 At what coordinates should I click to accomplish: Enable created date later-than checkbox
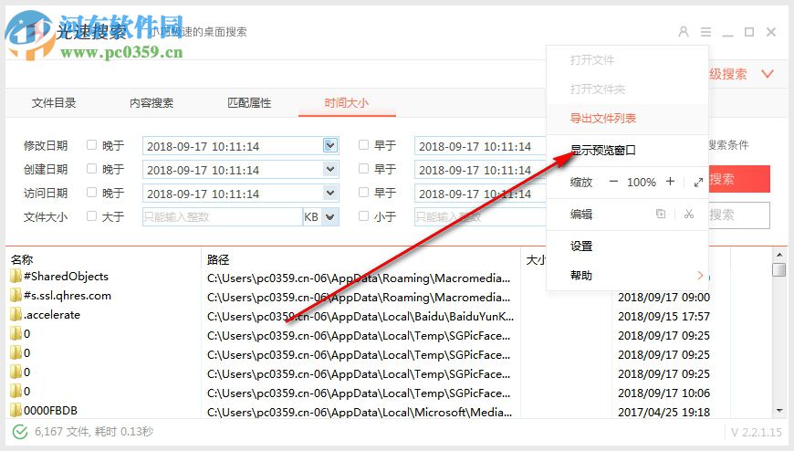point(91,168)
